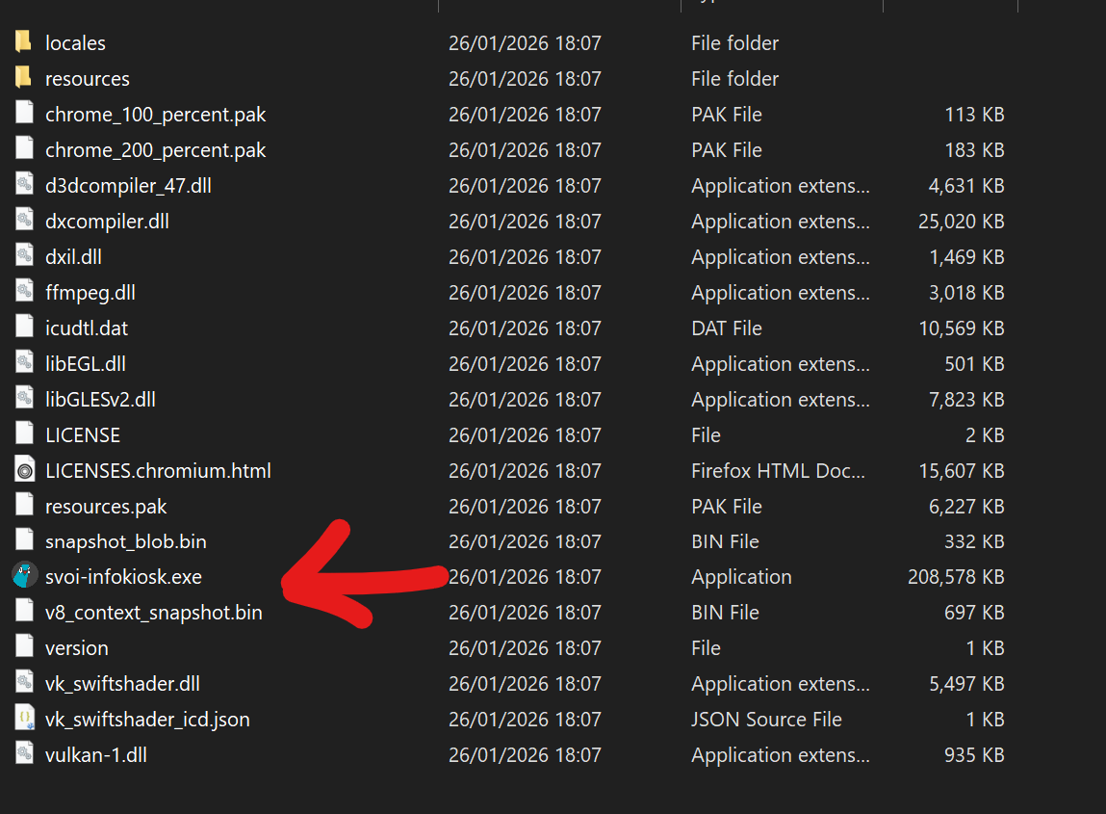
Task: Click the ffmpeg.dll gear file icon
Action: [x=24, y=293]
